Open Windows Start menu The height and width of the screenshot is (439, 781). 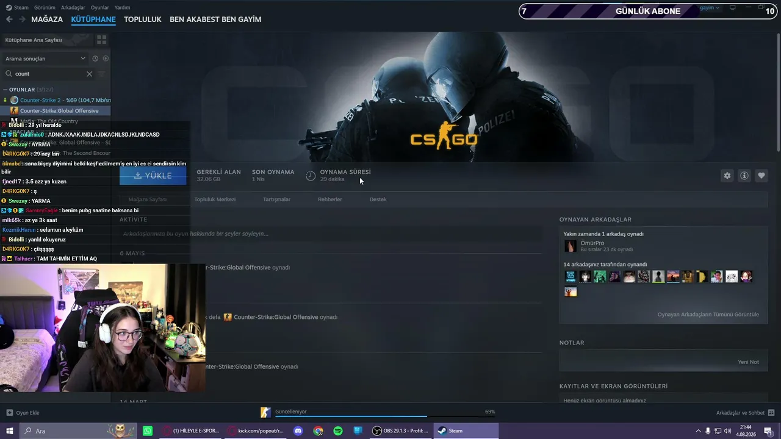[10, 431]
